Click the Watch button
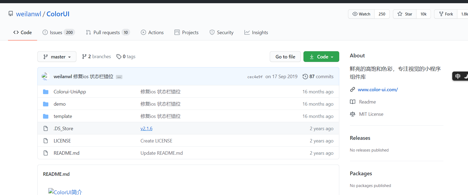The height and width of the screenshot is (195, 468). [x=361, y=14]
